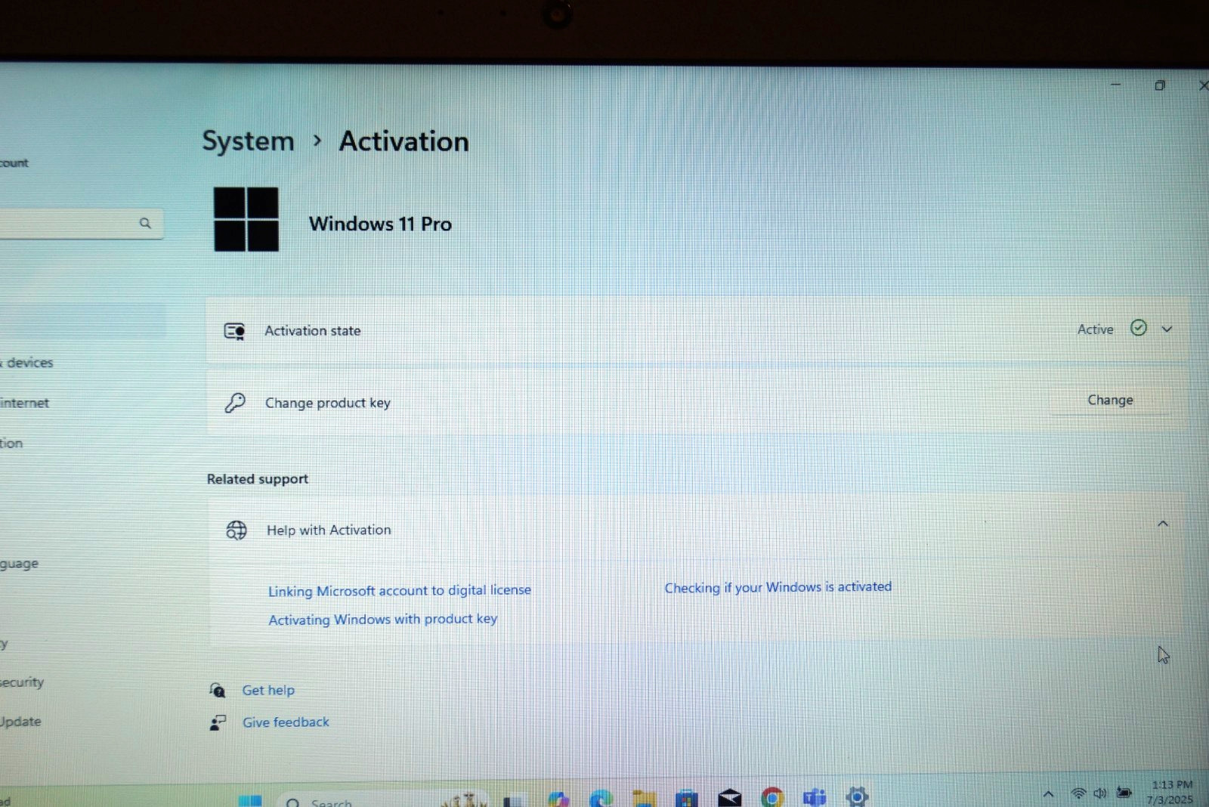1209x807 pixels.
Task: Click the Active status text
Action: tap(1095, 329)
